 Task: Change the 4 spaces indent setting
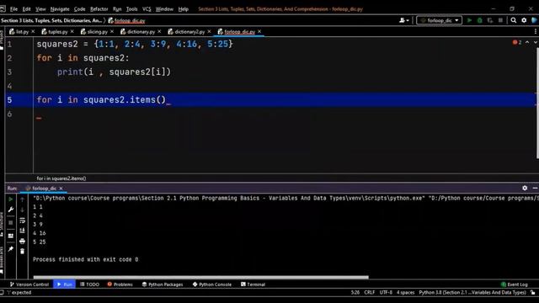[406, 292]
